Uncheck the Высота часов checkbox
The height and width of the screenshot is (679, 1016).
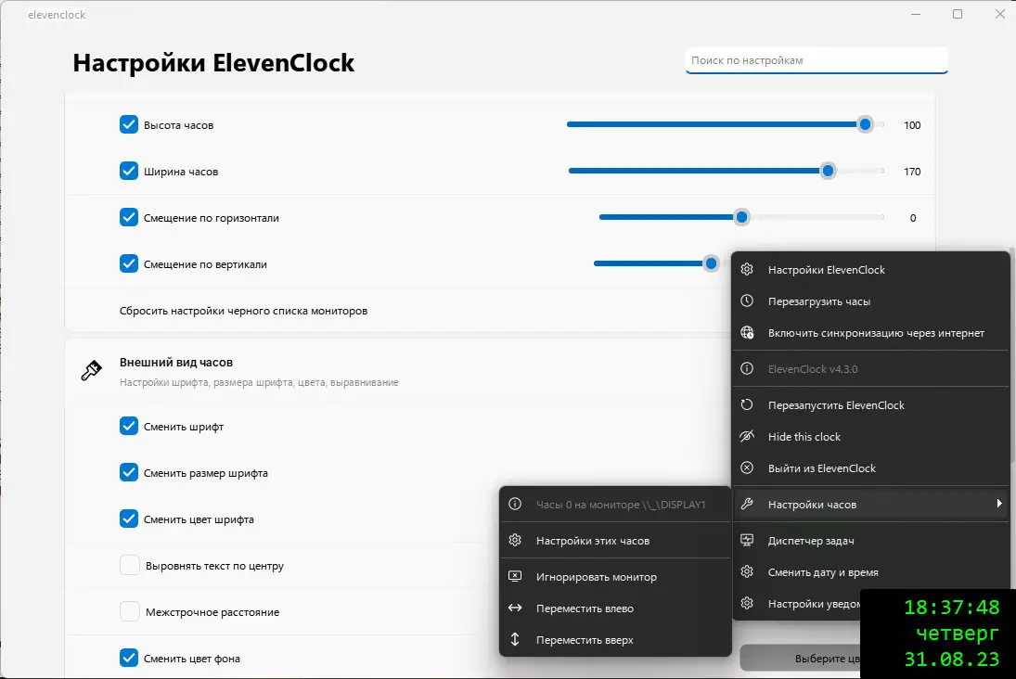pyautogui.click(x=129, y=124)
